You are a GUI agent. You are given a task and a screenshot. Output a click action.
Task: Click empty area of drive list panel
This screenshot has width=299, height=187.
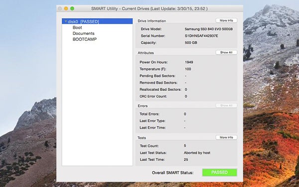click(97, 103)
